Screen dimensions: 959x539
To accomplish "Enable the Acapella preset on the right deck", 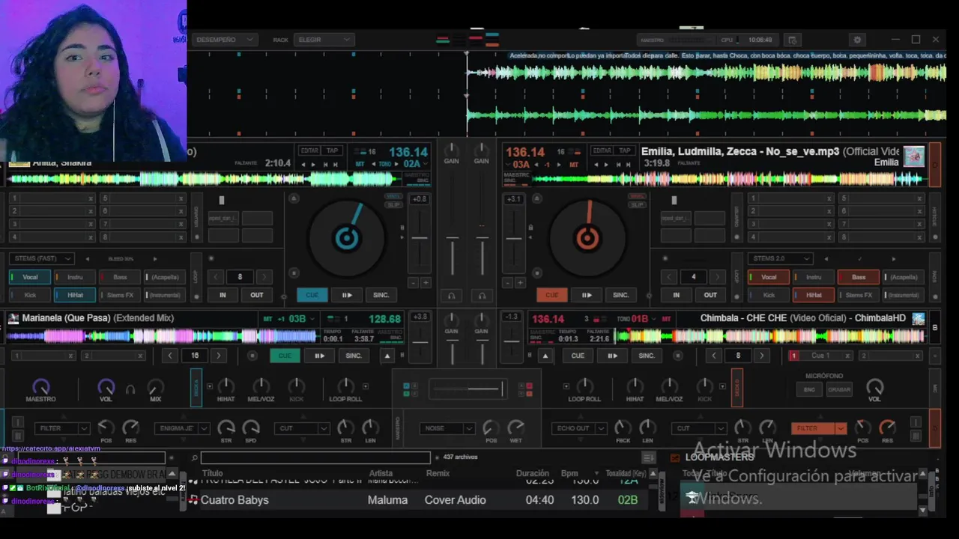I will point(904,277).
